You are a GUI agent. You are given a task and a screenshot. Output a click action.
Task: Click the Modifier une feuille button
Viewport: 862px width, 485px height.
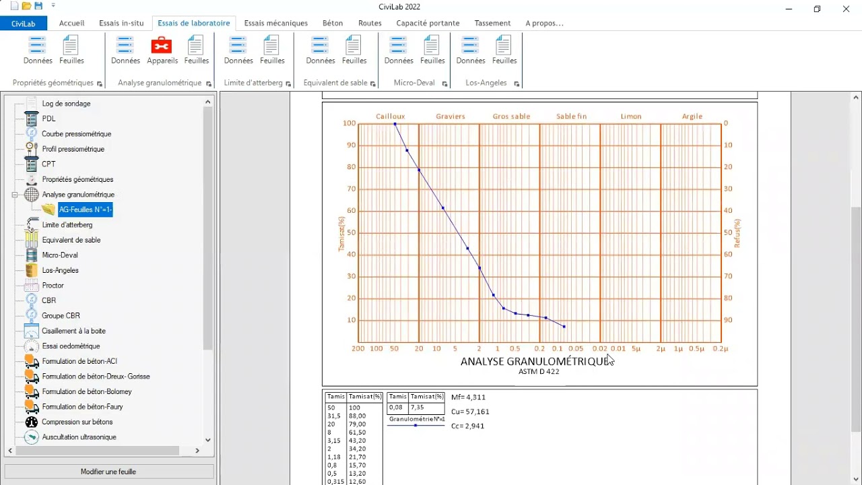point(109,472)
